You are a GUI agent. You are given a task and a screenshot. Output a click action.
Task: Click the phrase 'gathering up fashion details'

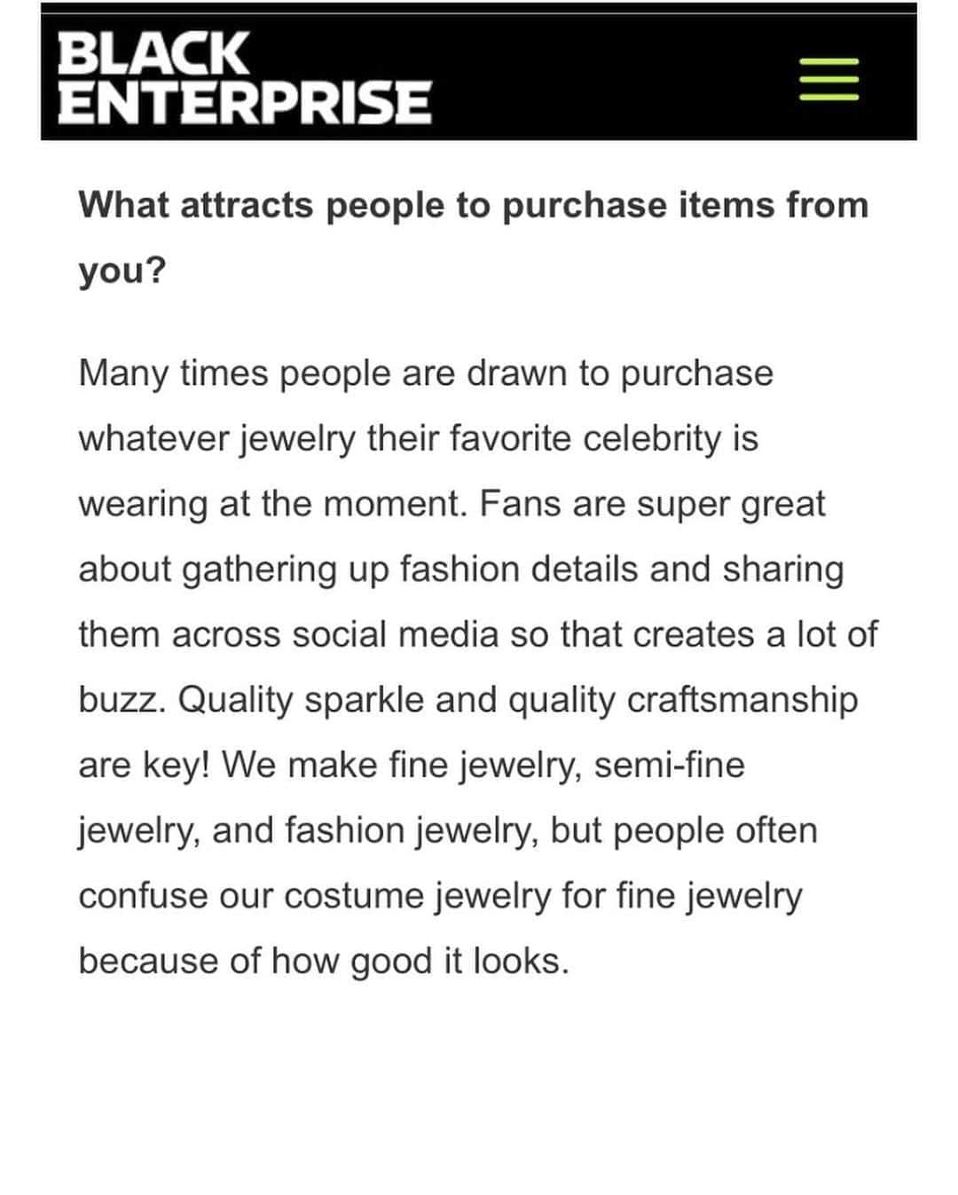coord(410,570)
